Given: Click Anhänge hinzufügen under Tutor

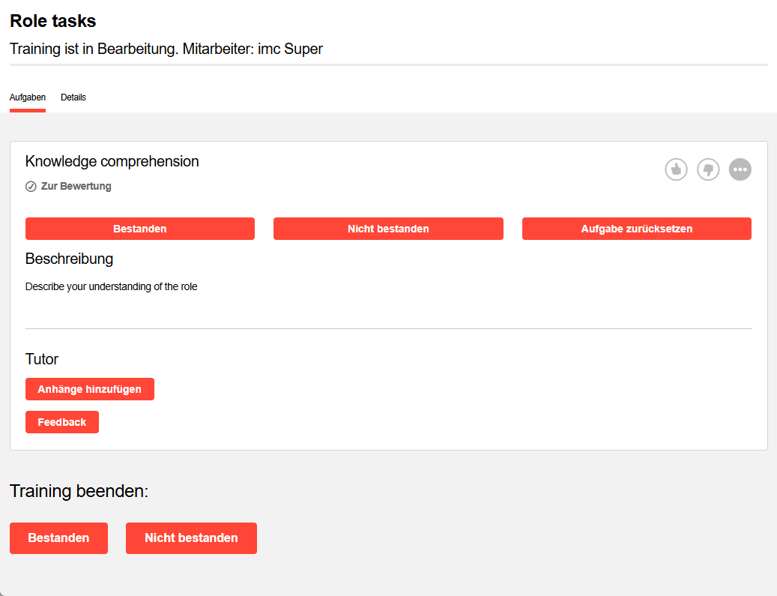Looking at the screenshot, I should click(x=90, y=389).
